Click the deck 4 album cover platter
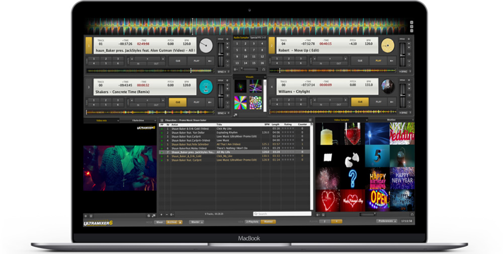The image size is (503, 254). click(387, 87)
